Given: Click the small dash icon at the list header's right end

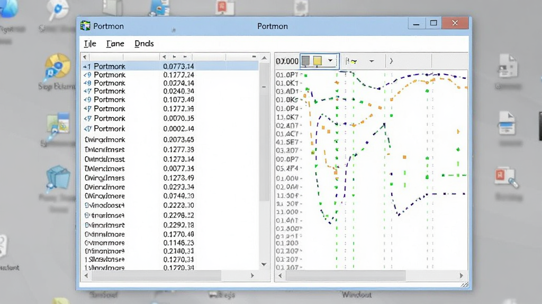Looking at the screenshot, I should 254,56.
